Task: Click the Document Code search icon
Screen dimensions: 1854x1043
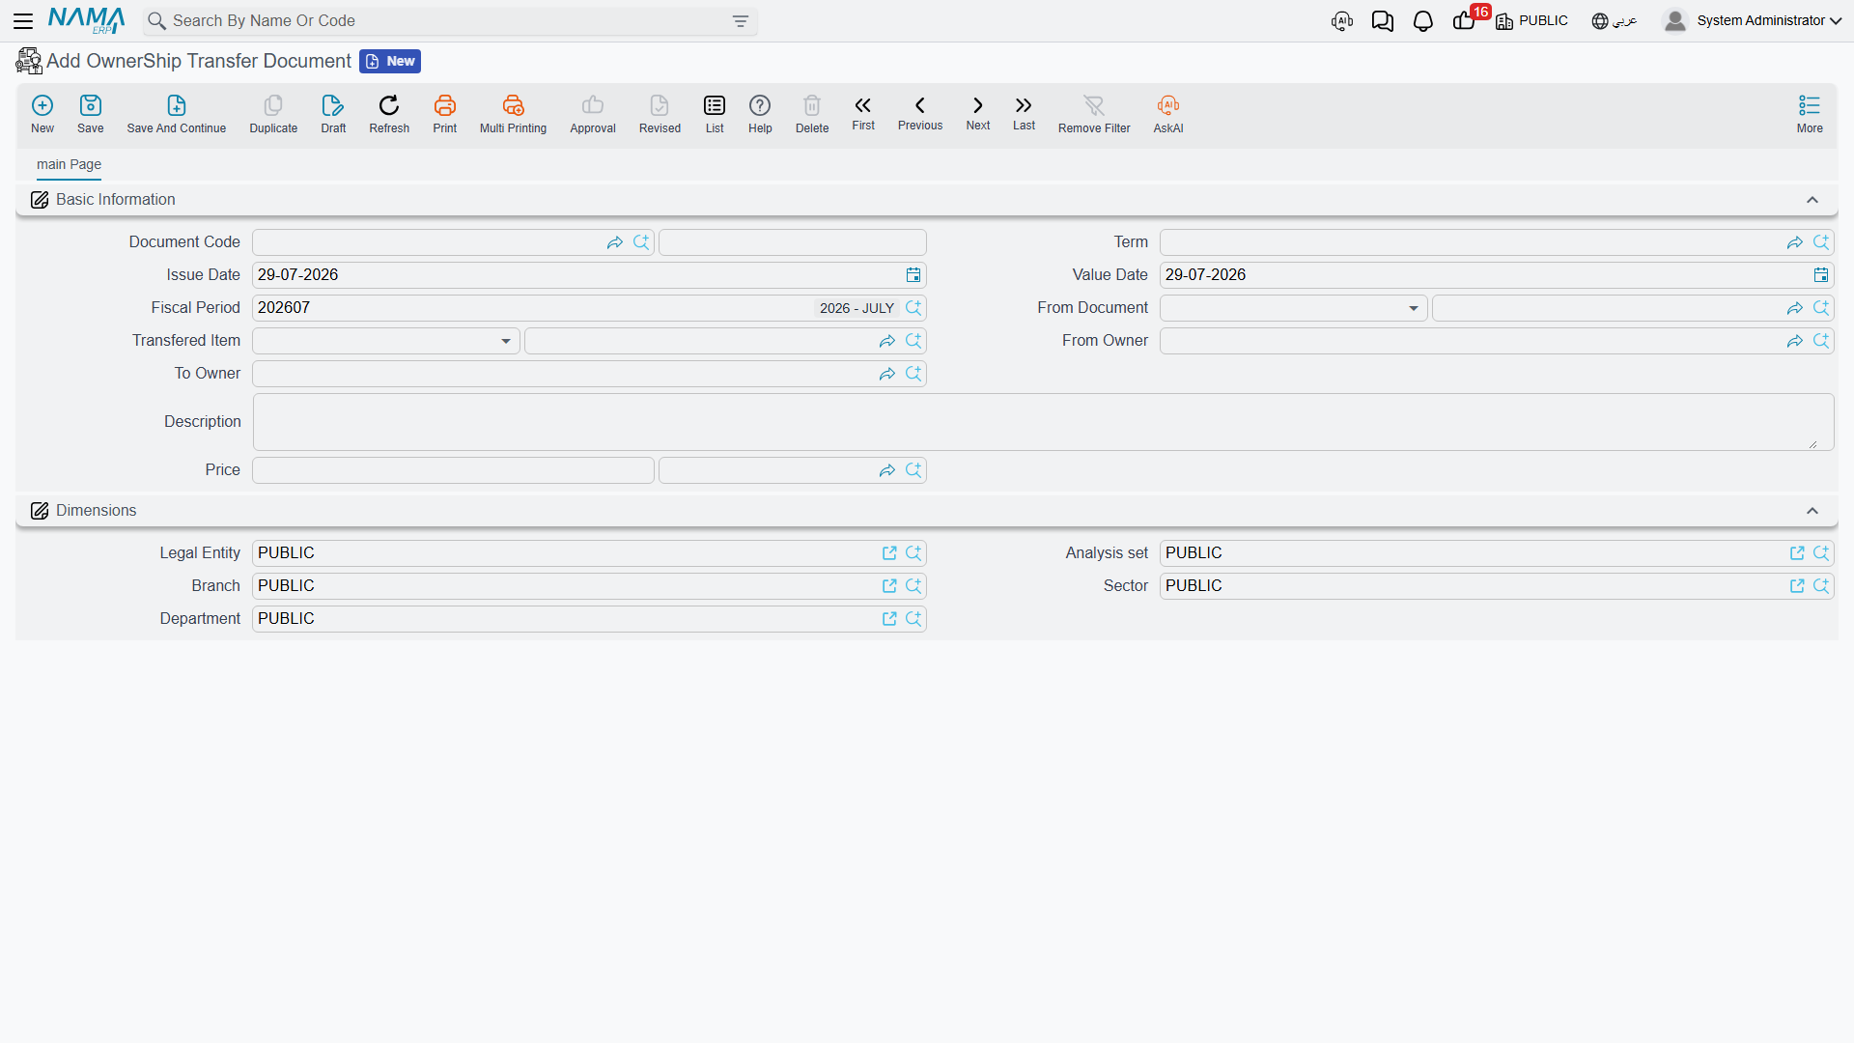Action: [x=641, y=242]
